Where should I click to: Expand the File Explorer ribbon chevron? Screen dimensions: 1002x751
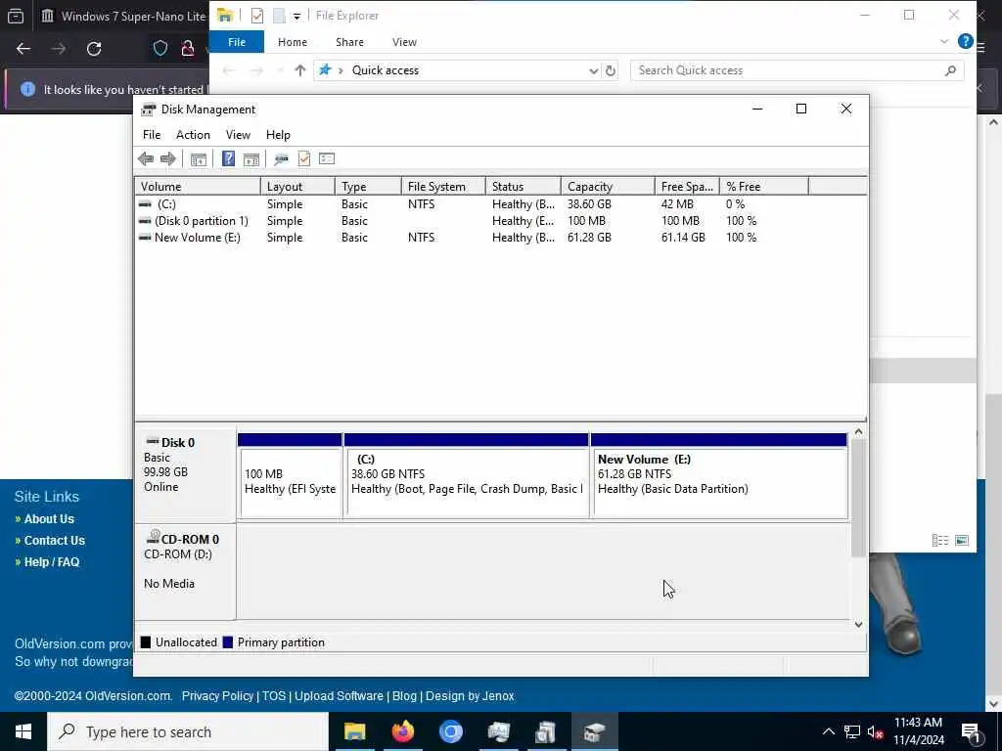944,41
